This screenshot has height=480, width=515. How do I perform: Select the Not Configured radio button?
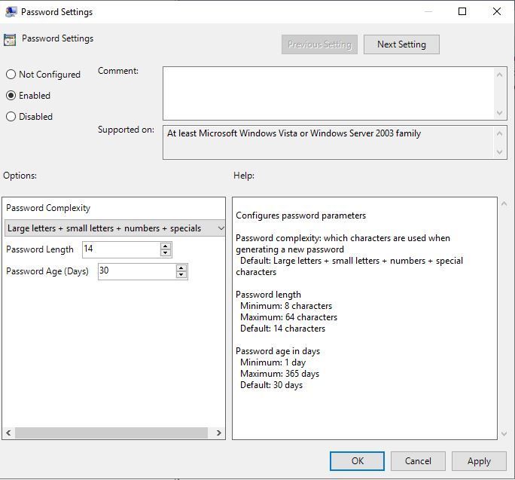(11, 75)
